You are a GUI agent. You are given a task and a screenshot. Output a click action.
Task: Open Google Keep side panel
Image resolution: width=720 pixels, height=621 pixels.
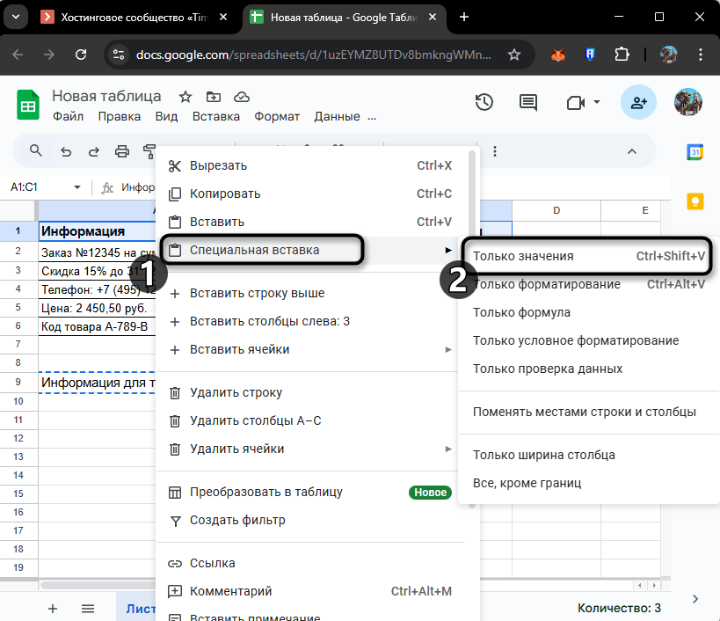(x=695, y=201)
